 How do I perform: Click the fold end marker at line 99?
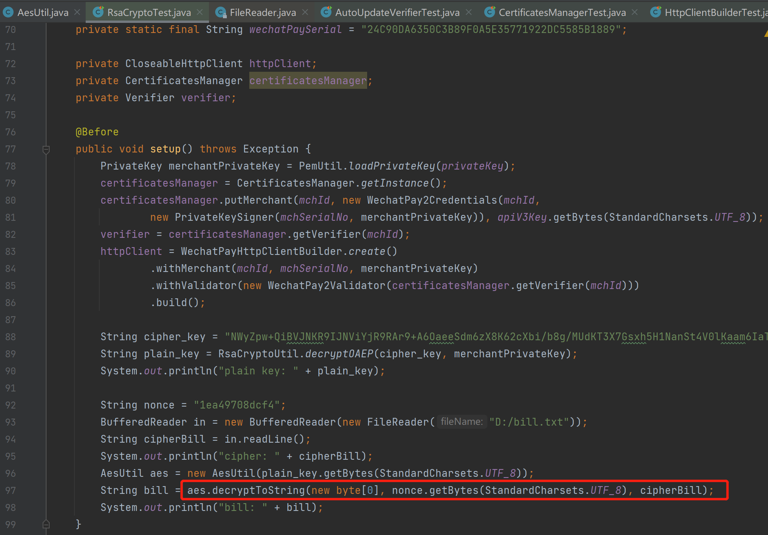[46, 524]
